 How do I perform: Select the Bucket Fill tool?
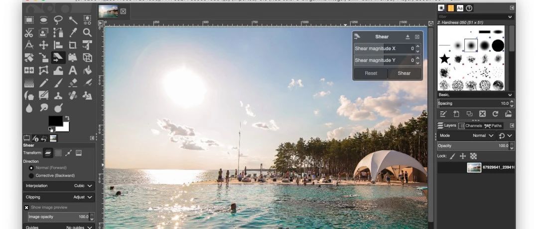(x=88, y=70)
